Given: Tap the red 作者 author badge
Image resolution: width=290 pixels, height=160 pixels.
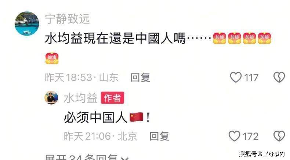Looking at the screenshot, I should pyautogui.click(x=112, y=98).
